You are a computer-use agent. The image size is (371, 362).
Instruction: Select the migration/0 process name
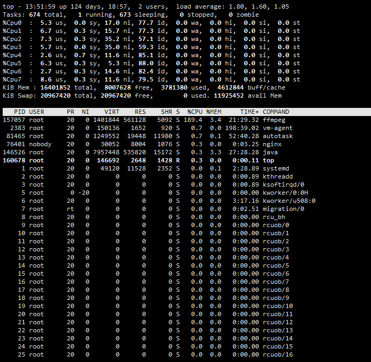tap(283, 209)
